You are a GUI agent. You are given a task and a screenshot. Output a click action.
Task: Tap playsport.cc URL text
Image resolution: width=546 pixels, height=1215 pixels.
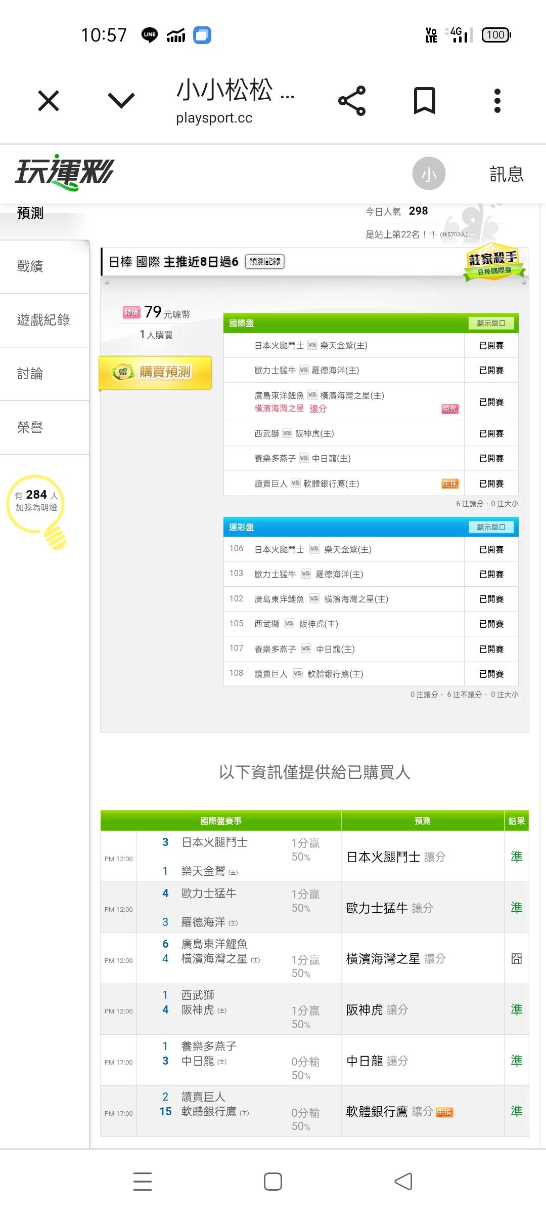pos(214,118)
